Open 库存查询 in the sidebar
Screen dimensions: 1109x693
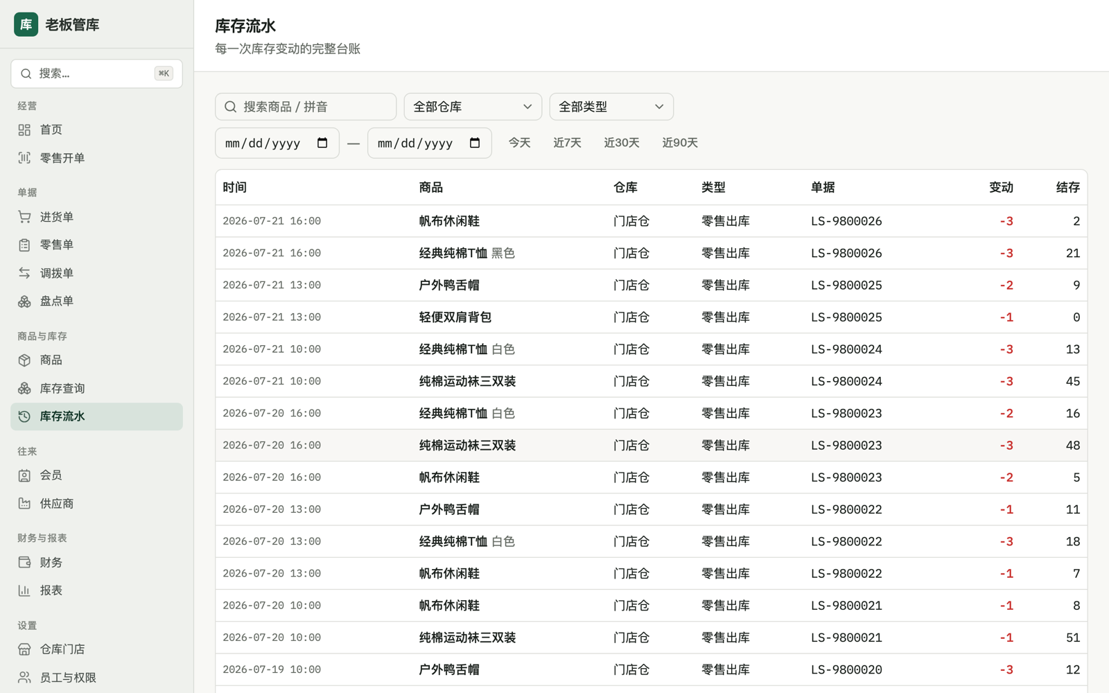[x=96, y=388]
